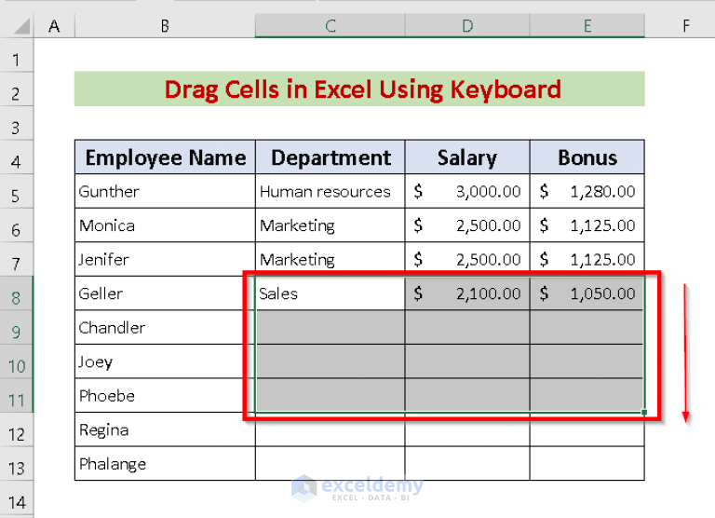The image size is (715, 518).
Task: Select Monica's bonus cell 1,125.00
Action: click(x=587, y=225)
